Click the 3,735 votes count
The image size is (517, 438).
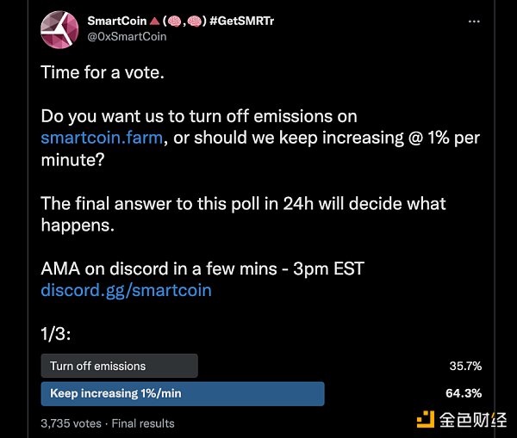pos(72,423)
